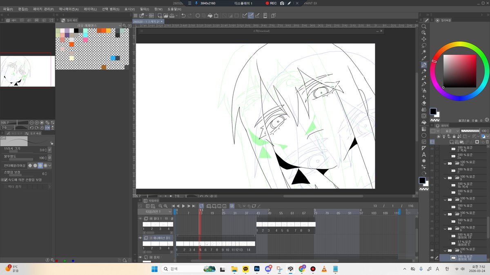Zoom in on Navigator panel
The height and width of the screenshot is (275, 490).
(x=37, y=122)
